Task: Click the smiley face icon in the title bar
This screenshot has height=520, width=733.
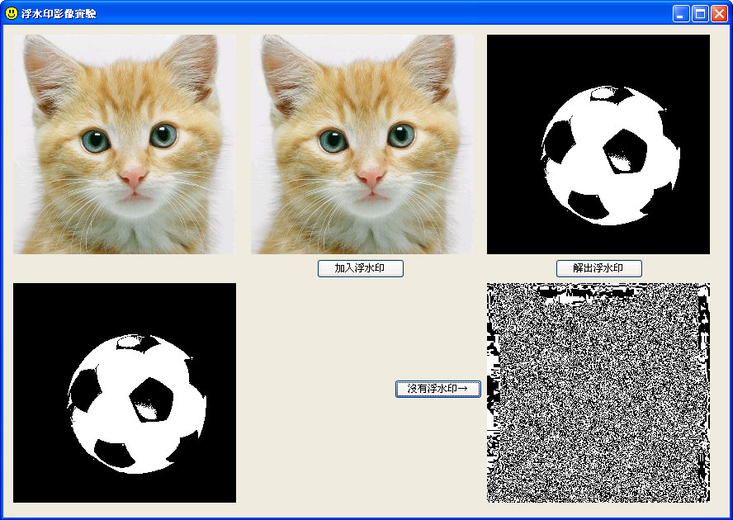Action: click(12, 13)
